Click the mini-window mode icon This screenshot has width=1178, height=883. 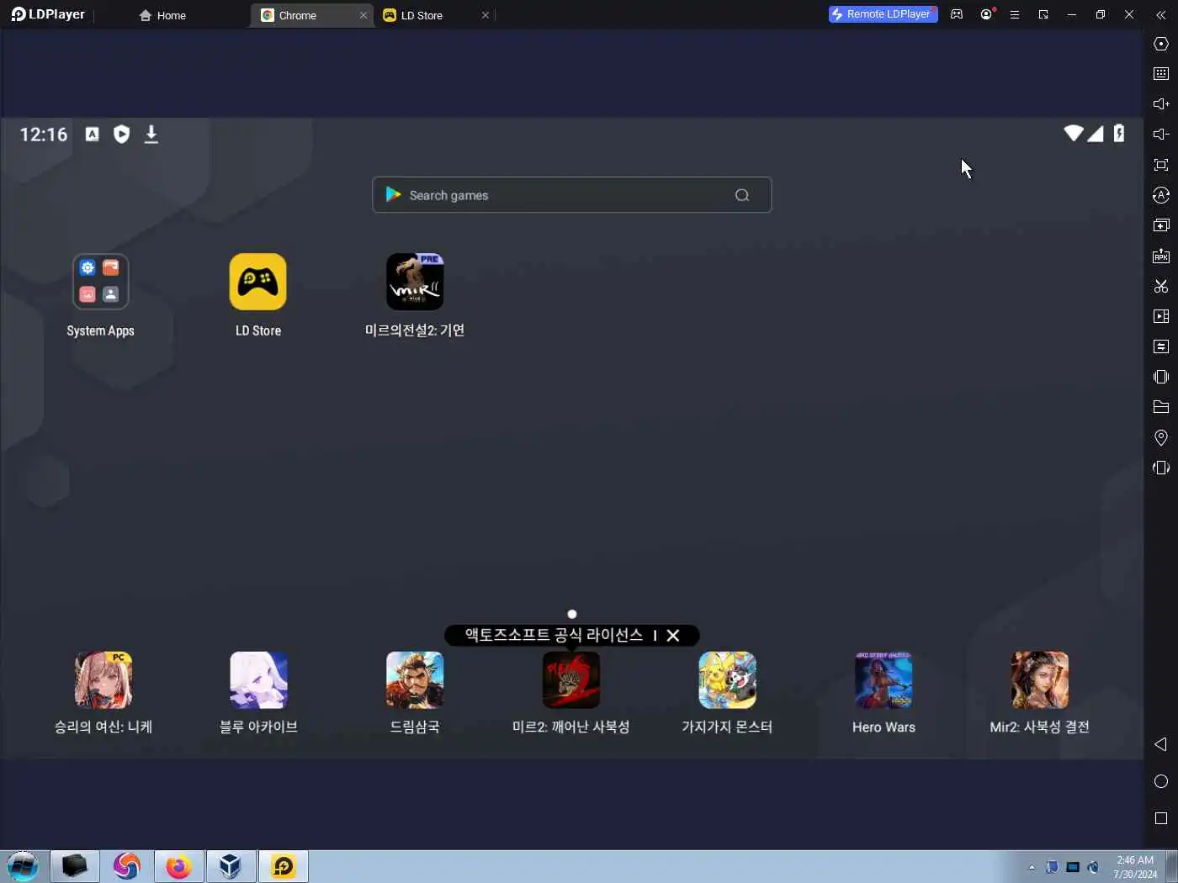click(1043, 14)
